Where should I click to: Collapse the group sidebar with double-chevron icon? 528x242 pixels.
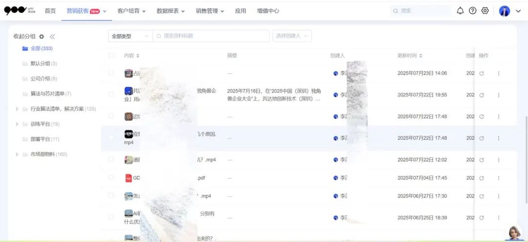point(52,37)
